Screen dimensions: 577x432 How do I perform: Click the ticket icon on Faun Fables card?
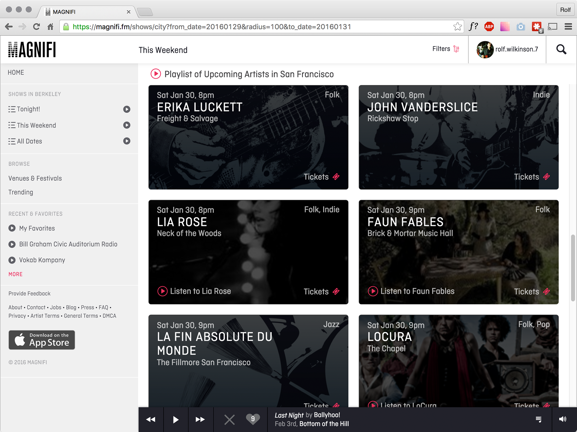click(x=547, y=291)
